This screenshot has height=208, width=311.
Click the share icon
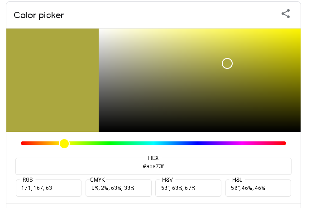[x=286, y=14]
